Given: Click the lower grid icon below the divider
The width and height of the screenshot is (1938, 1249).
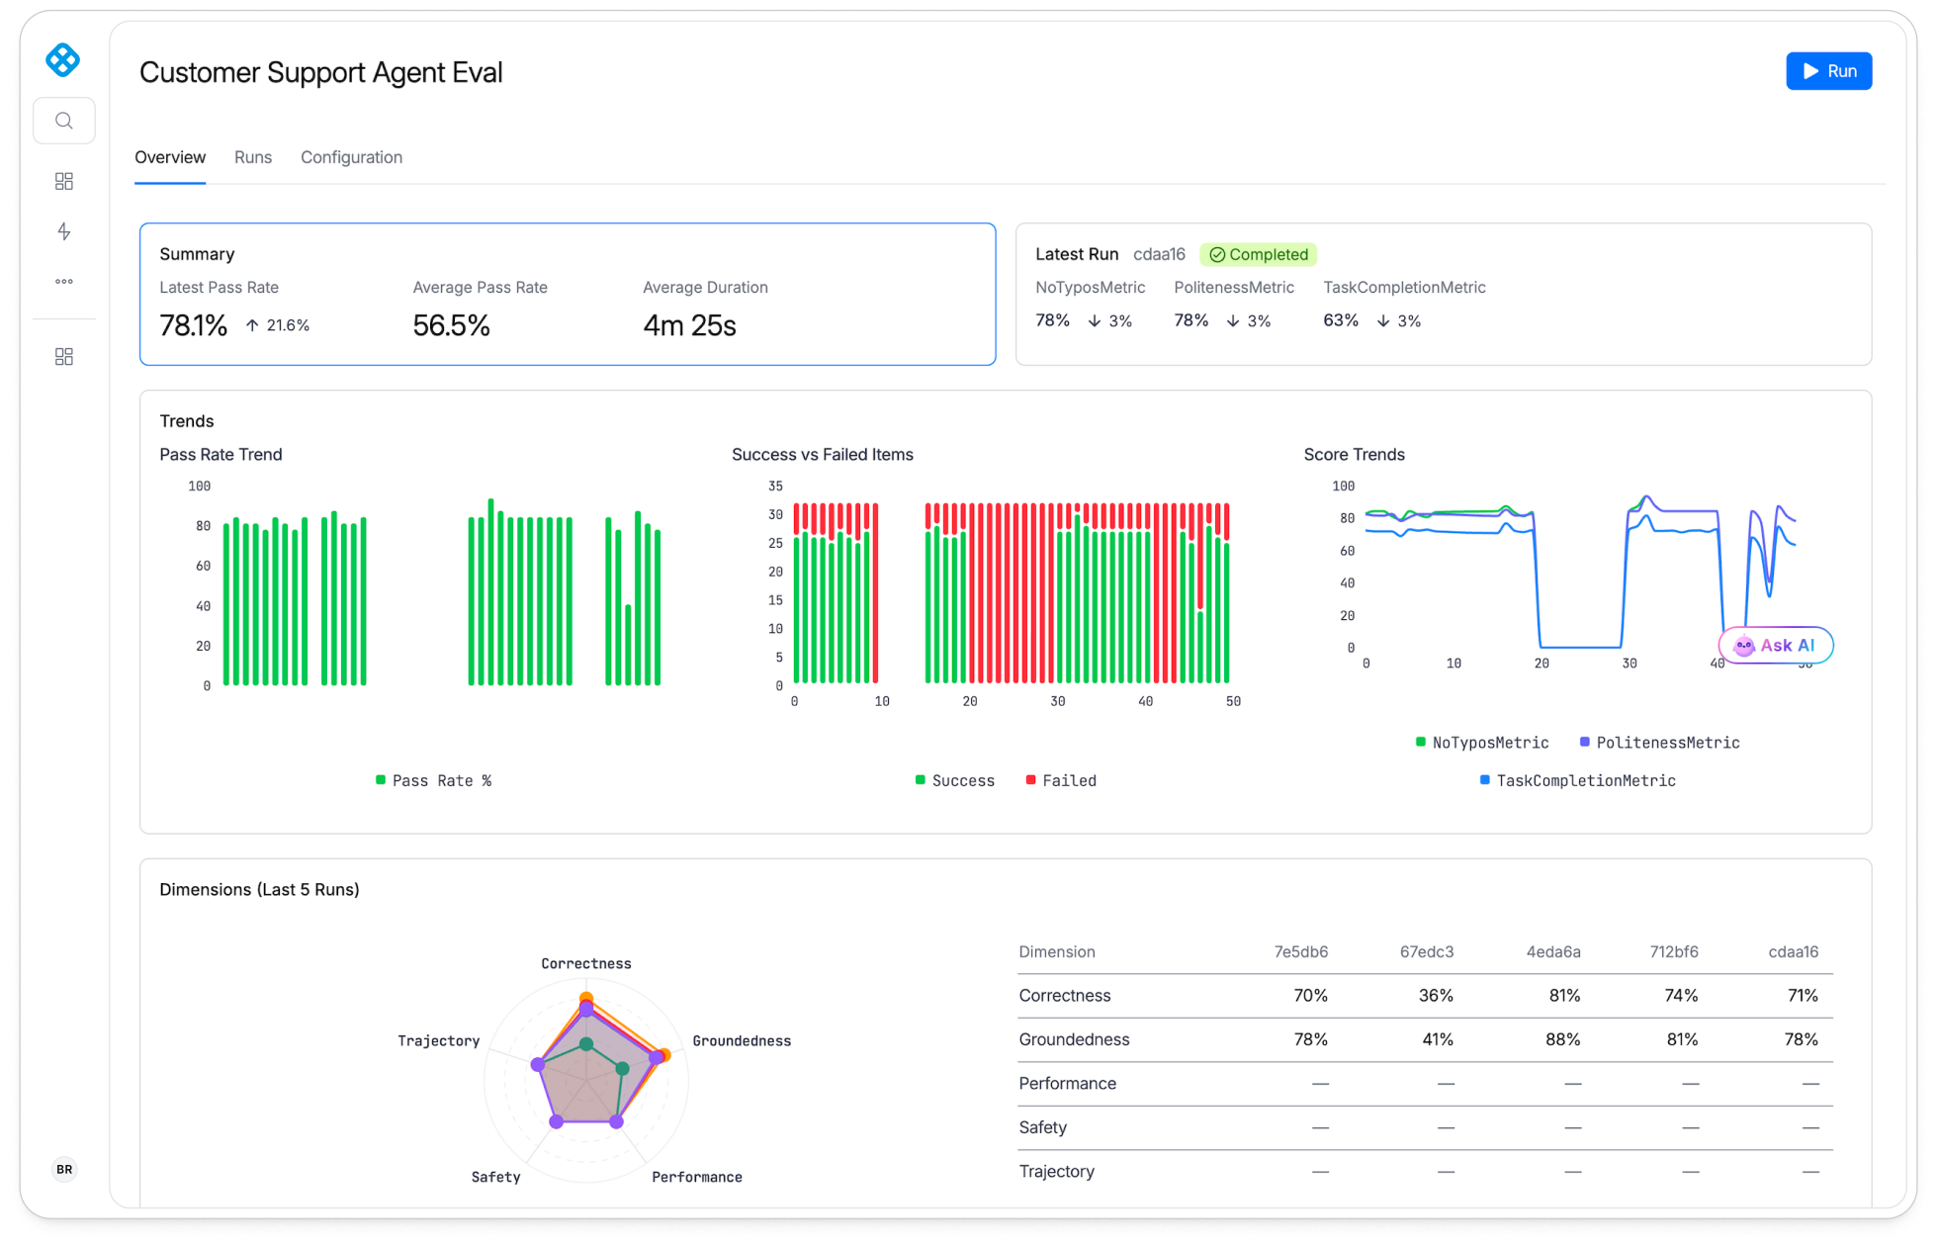Looking at the screenshot, I should tap(64, 356).
